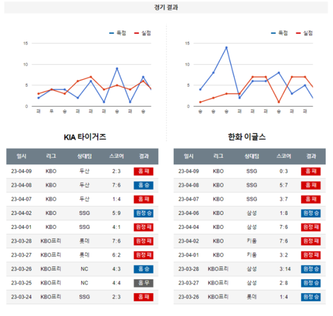Click 두산 in the KIA 23-04-07 row

tap(84, 199)
